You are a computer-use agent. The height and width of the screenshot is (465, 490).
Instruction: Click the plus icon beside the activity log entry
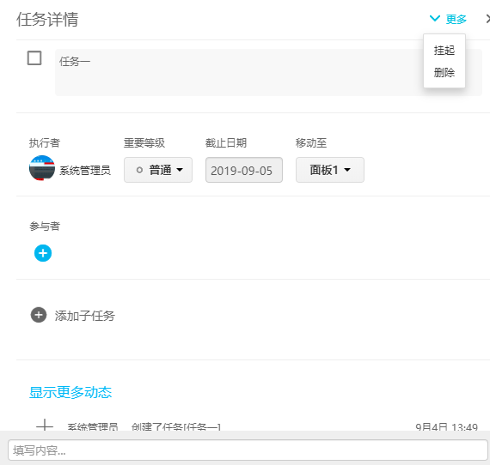(45, 426)
